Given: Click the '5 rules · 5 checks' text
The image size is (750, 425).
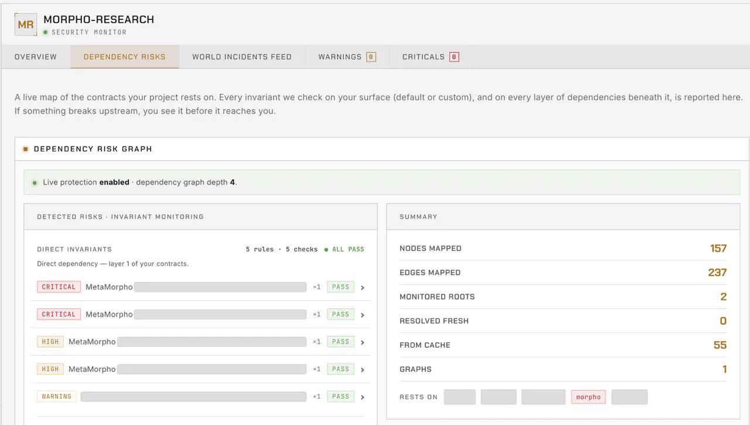Looking at the screenshot, I should (x=281, y=249).
